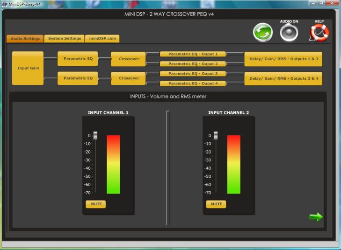Open Parametric EQ - Ouput 4

pos(193,83)
